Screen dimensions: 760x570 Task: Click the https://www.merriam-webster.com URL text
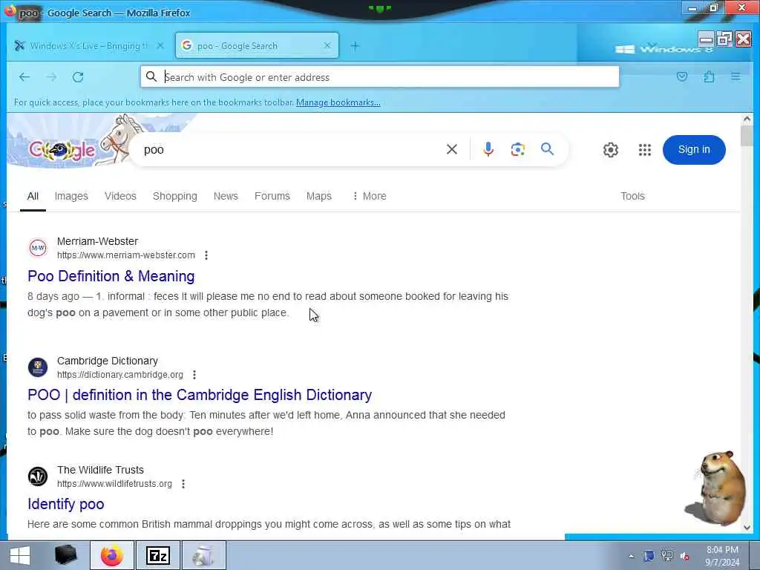coord(126,255)
